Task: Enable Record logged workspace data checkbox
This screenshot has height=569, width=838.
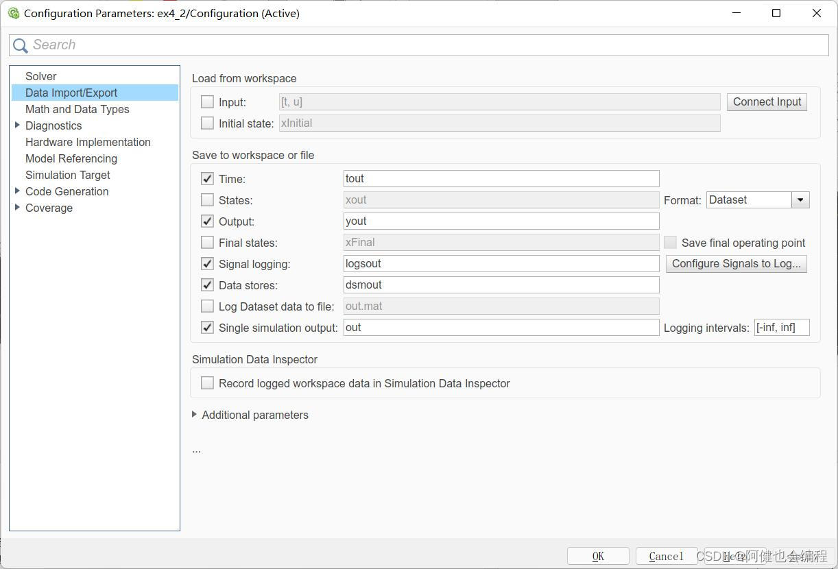Action: coord(207,383)
